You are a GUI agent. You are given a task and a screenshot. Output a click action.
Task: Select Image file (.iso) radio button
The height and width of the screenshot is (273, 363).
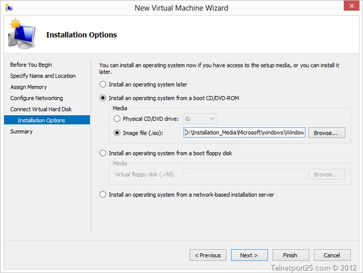117,133
